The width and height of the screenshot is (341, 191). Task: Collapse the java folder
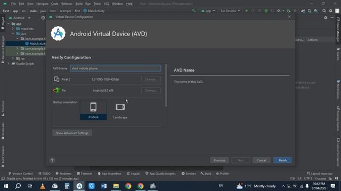pos(13,33)
